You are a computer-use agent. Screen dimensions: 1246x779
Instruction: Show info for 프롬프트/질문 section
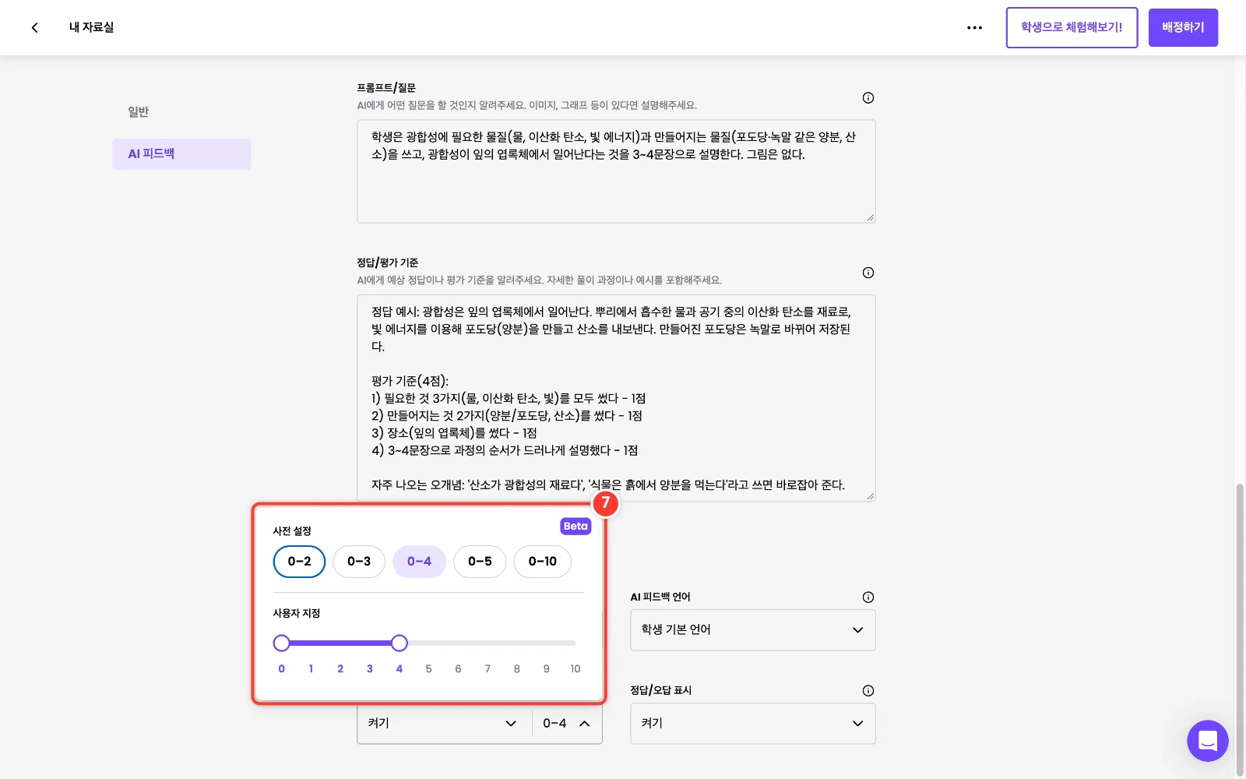pos(868,97)
